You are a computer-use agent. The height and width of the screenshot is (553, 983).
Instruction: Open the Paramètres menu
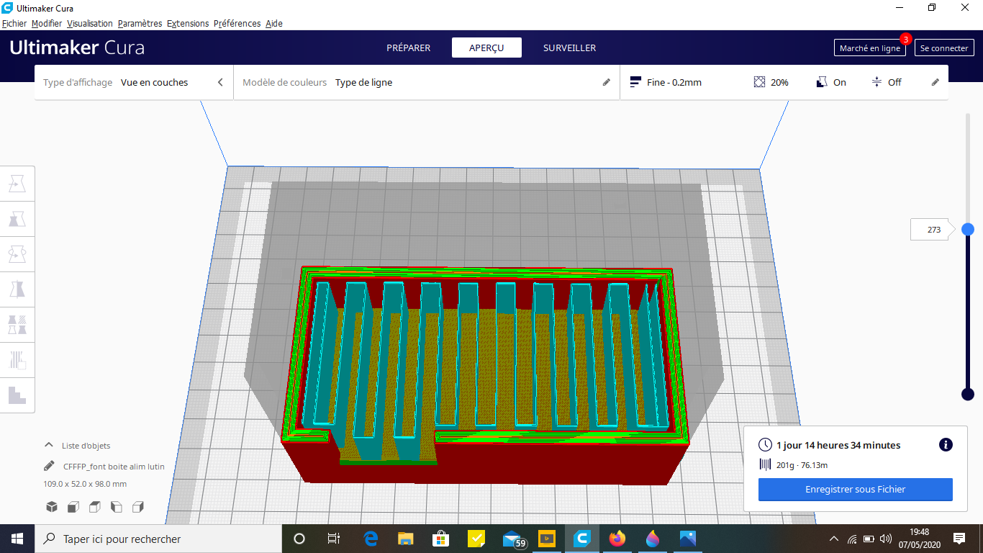[140, 23]
